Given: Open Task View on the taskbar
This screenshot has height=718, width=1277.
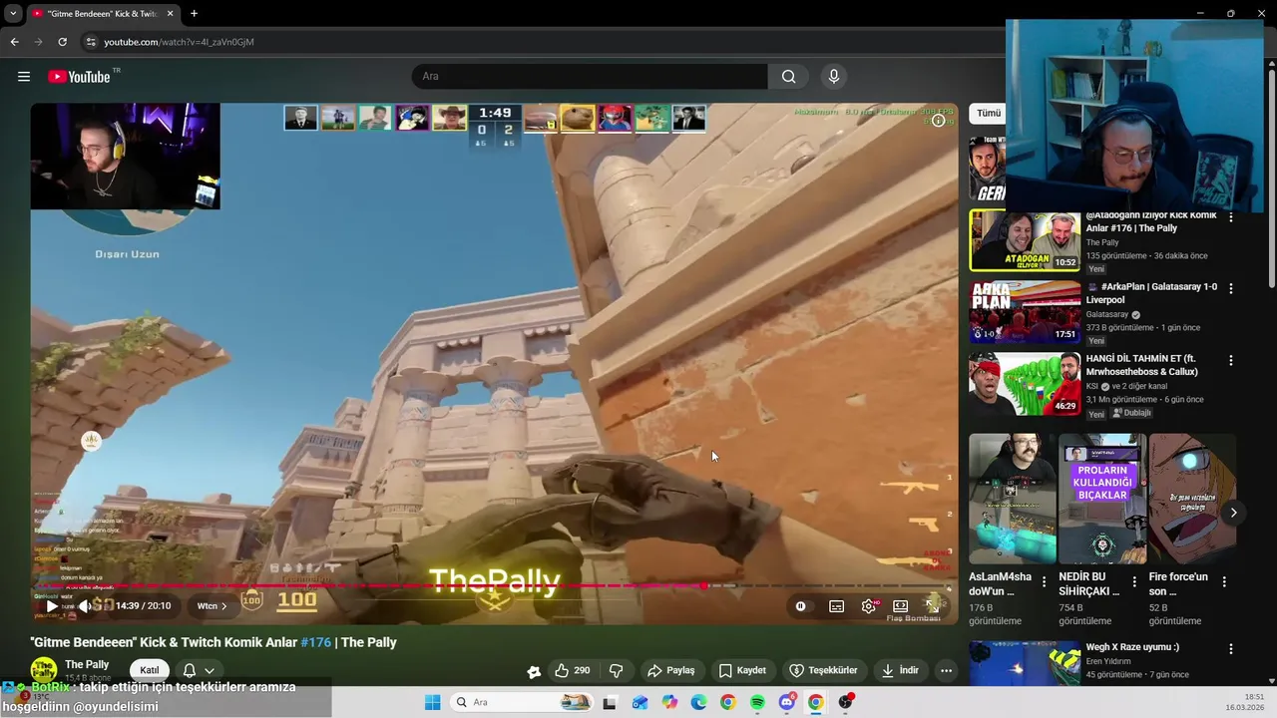Looking at the screenshot, I should pos(610,702).
